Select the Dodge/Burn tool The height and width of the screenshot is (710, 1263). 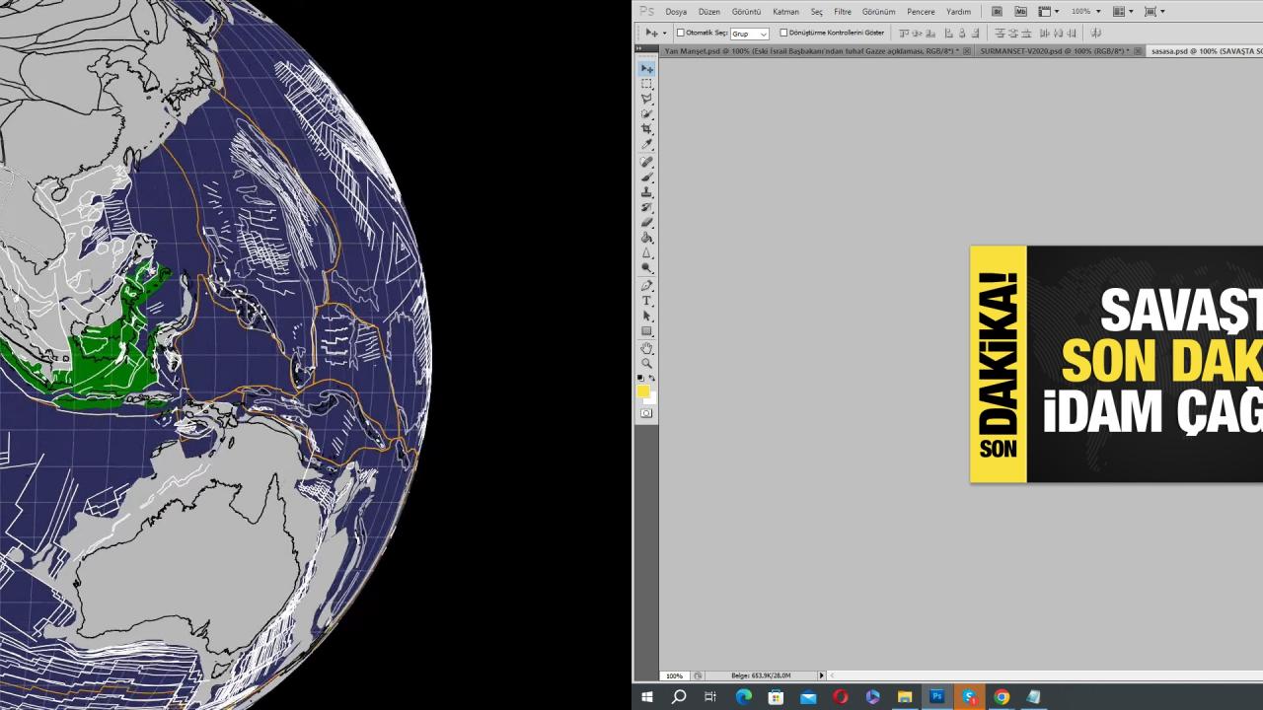pyautogui.click(x=646, y=268)
